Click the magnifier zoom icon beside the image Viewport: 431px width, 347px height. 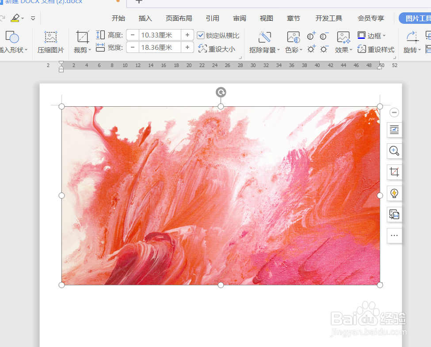tap(394, 151)
